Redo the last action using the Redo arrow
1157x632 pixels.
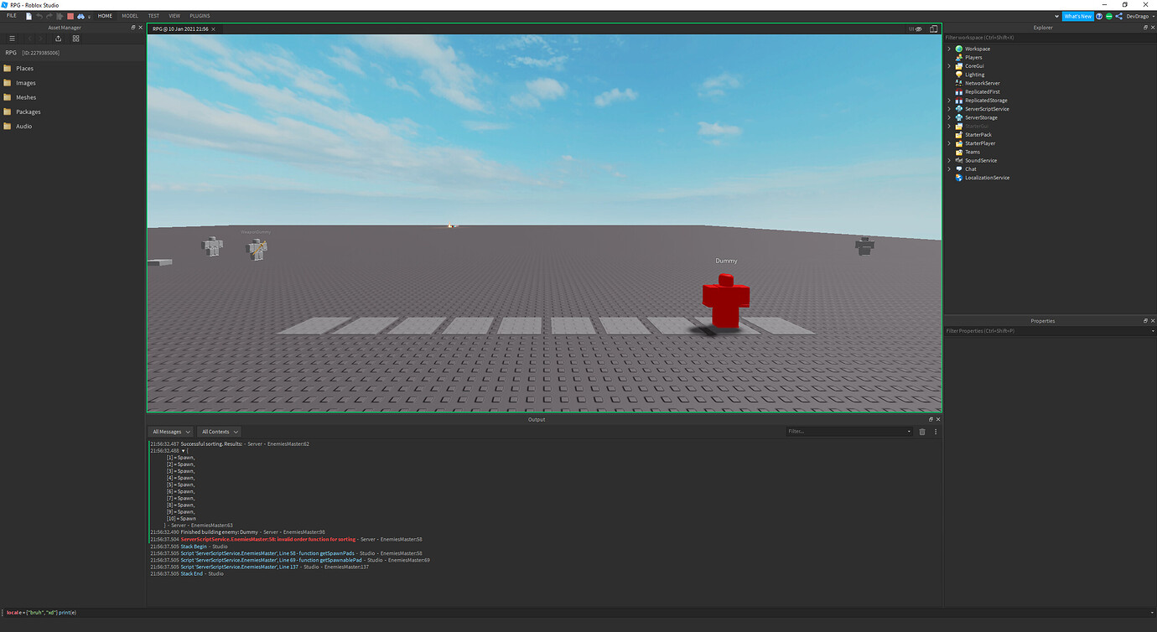(49, 15)
